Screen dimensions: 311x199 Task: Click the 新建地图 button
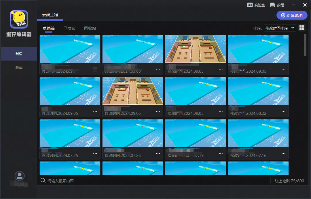(x=292, y=15)
